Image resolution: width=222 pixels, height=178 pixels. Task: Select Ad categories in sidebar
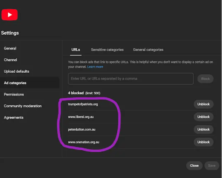[x=29, y=83]
